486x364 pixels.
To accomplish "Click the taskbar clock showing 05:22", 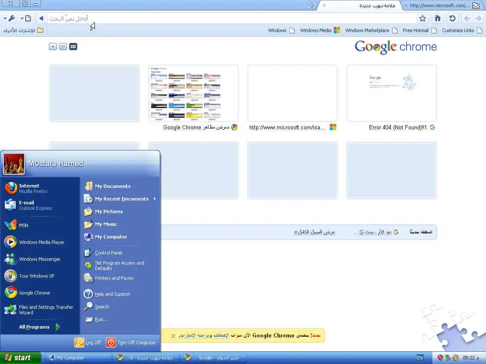I will (x=471, y=358).
